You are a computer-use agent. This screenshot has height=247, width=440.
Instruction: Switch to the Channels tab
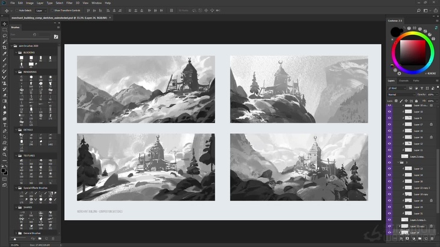pyautogui.click(x=403, y=80)
